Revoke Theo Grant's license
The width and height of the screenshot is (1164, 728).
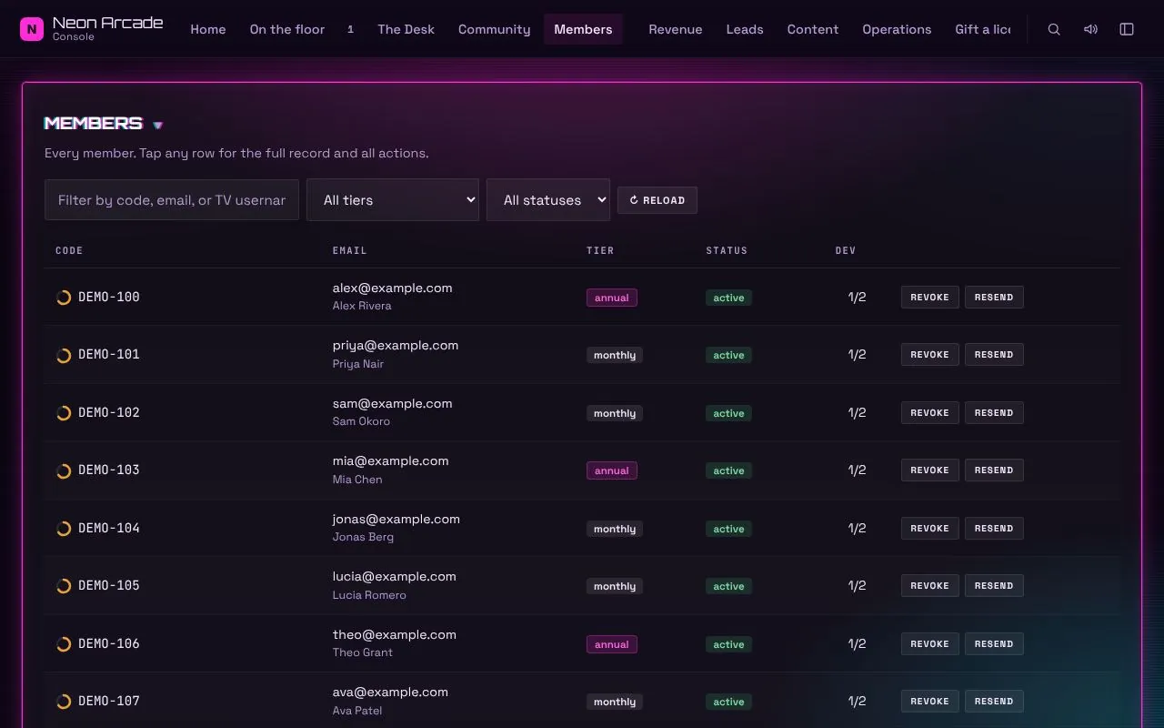click(x=929, y=643)
